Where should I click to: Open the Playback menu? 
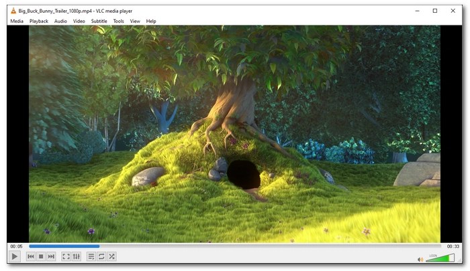(x=39, y=21)
